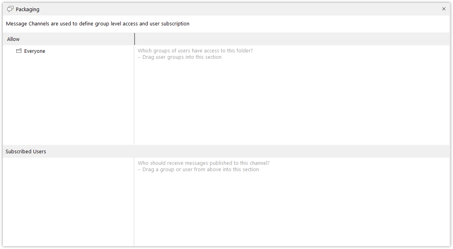Image resolution: width=453 pixels, height=249 pixels.
Task: Click 'Drag a group or user from above' hint
Action: click(x=198, y=170)
